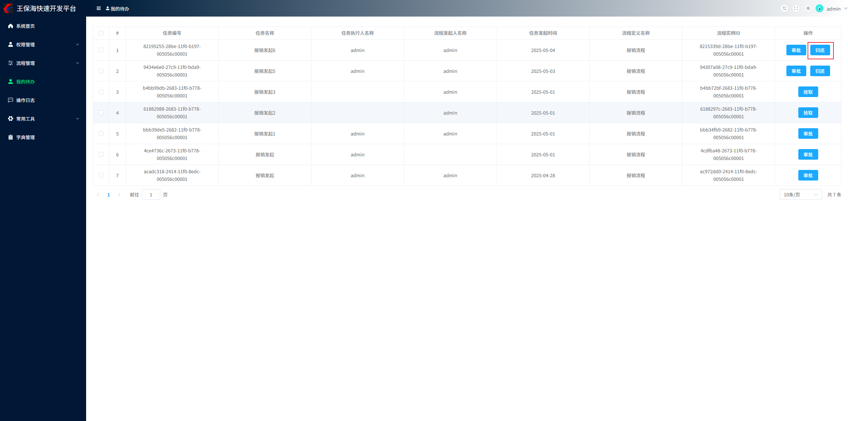
Task: Click the 操作日志 message icon
Action: (x=11, y=100)
